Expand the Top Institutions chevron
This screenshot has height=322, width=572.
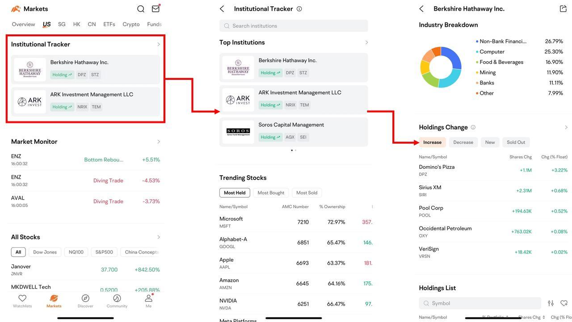pyautogui.click(x=367, y=42)
